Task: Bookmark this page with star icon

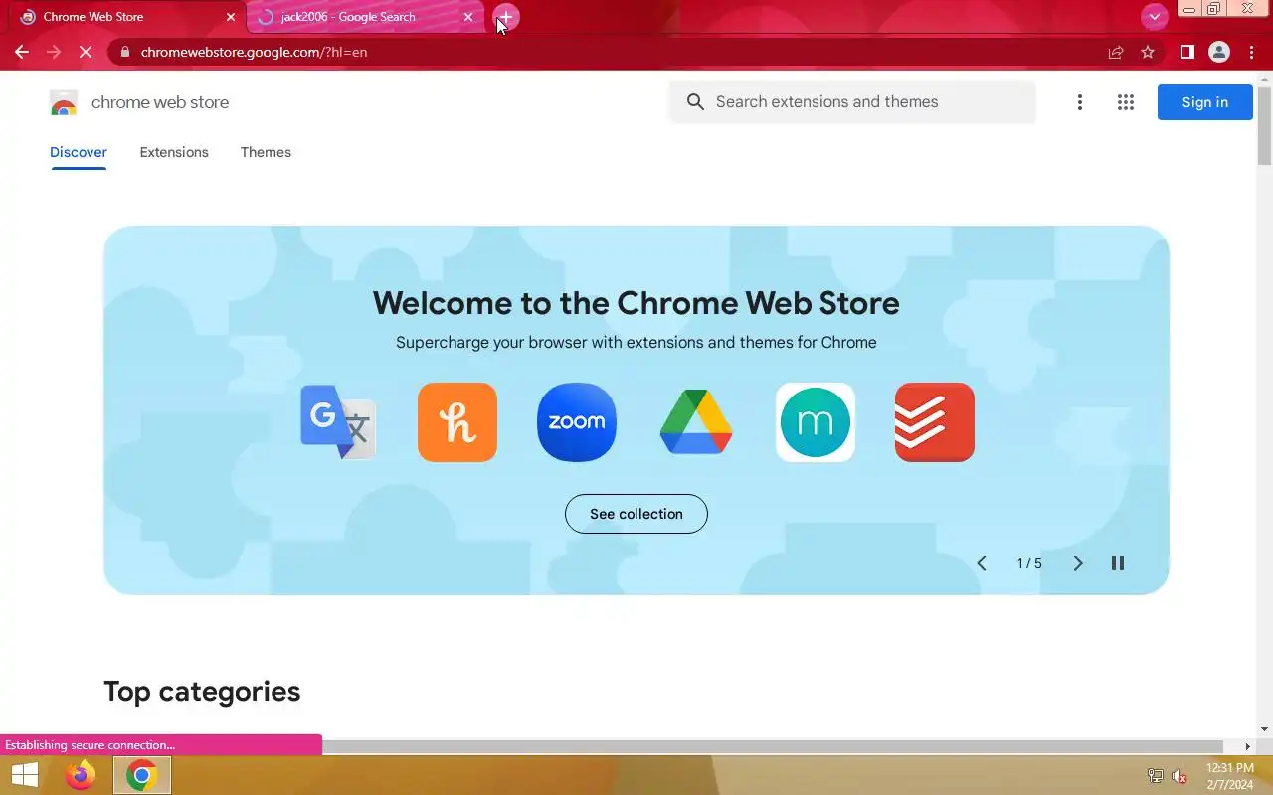Action: (1148, 52)
